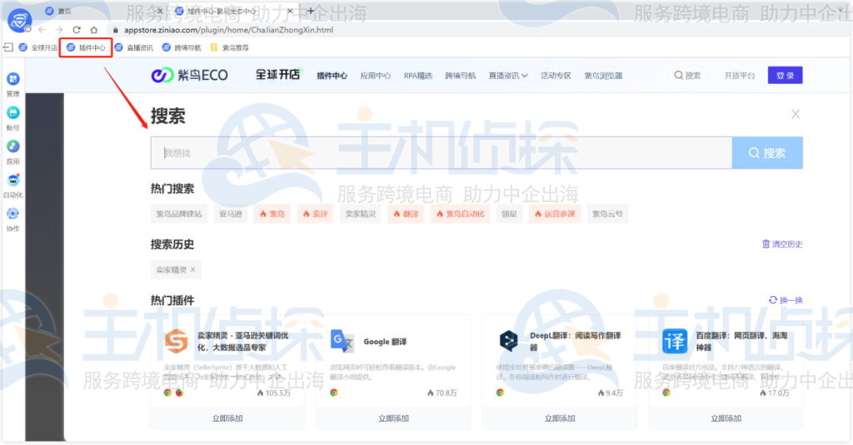The width and height of the screenshot is (853, 445).
Task: Open 直播资讯 bookmark
Action: click(134, 47)
